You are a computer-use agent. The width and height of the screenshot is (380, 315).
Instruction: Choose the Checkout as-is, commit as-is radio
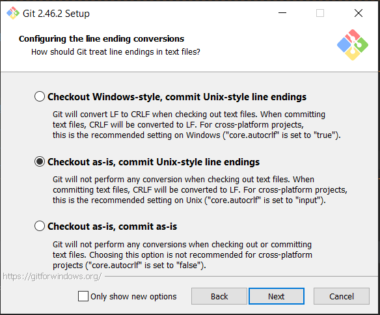click(x=40, y=226)
